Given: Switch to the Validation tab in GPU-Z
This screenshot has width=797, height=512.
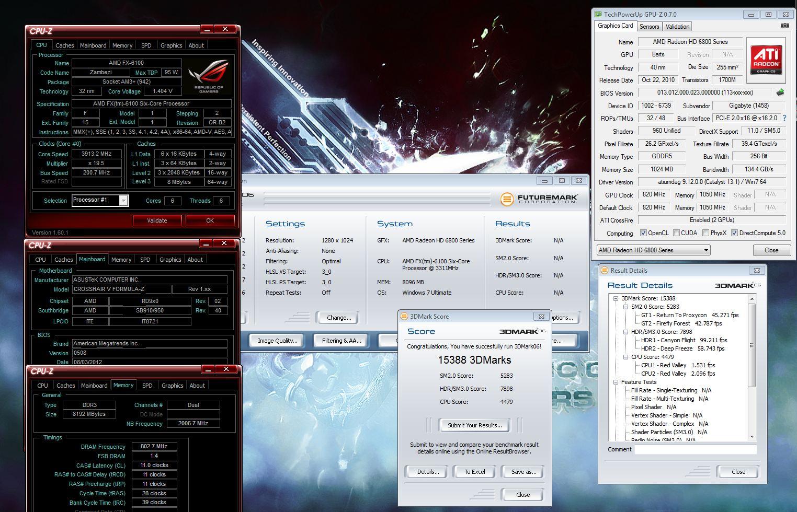Looking at the screenshot, I should (677, 27).
